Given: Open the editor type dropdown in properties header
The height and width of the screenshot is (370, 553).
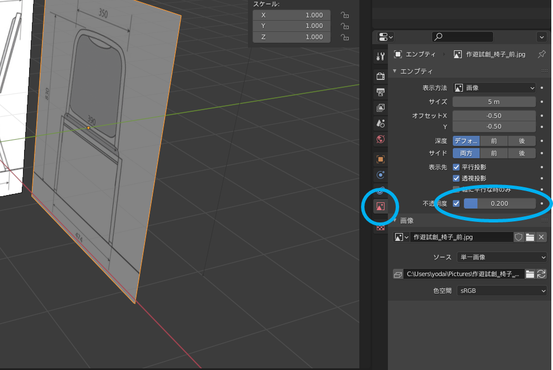Looking at the screenshot, I should click(x=385, y=37).
